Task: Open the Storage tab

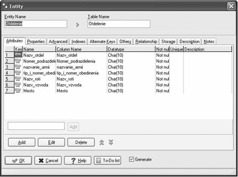Action: (x=168, y=41)
